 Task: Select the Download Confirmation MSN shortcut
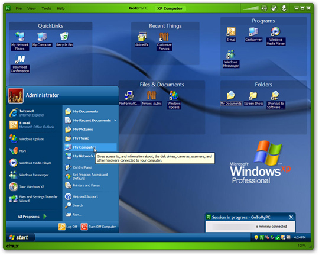point(20,63)
